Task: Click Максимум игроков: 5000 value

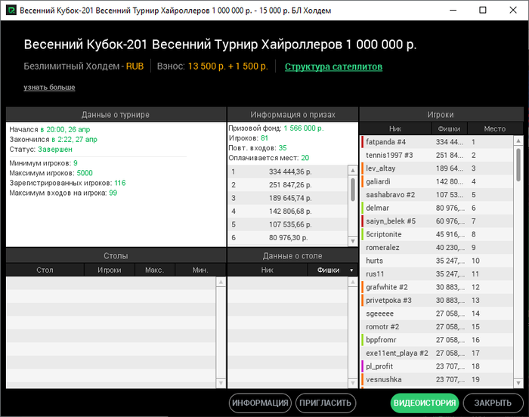Action: (x=85, y=173)
